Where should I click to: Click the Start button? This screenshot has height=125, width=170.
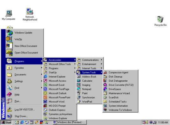6,122
